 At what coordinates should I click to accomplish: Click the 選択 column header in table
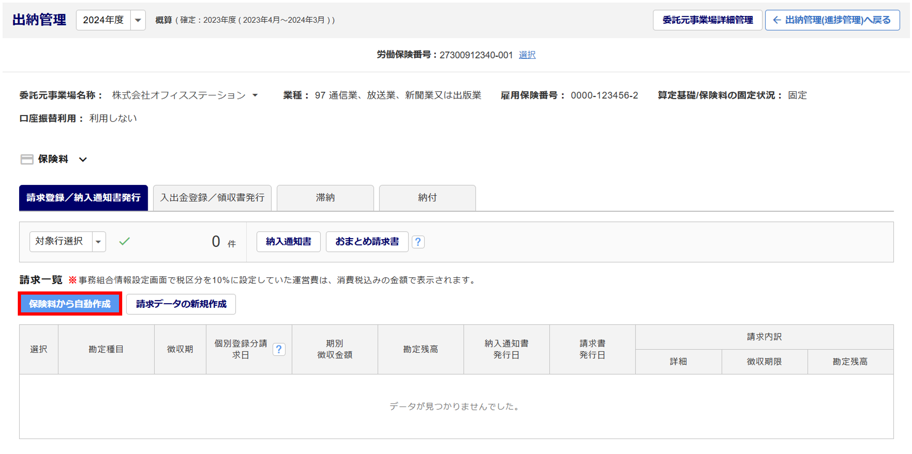[39, 349]
